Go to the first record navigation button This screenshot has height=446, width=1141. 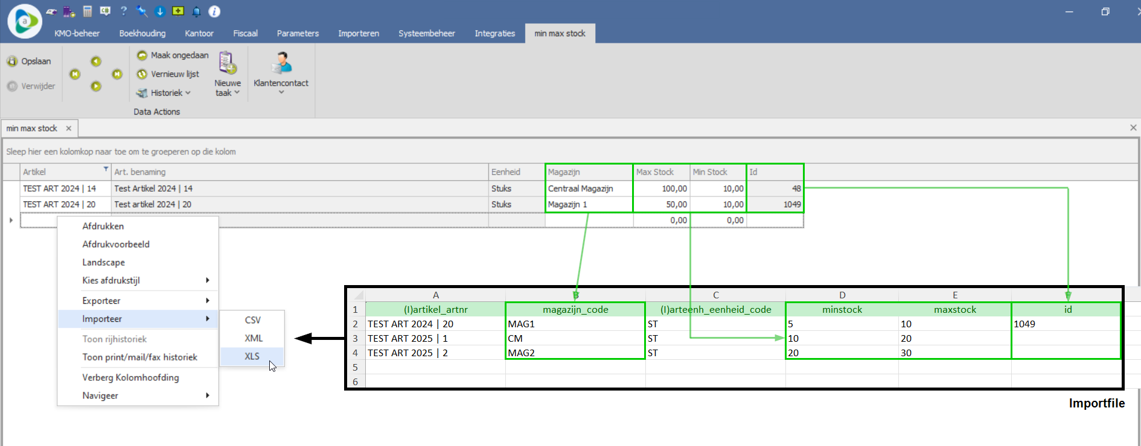pos(75,74)
